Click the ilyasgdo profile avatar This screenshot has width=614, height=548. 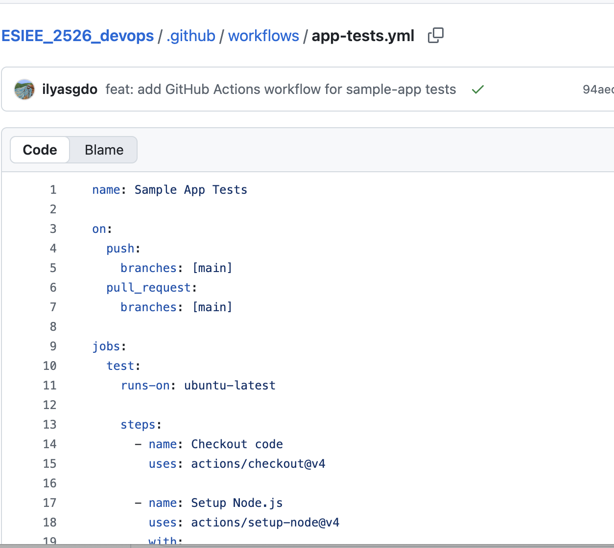24,90
